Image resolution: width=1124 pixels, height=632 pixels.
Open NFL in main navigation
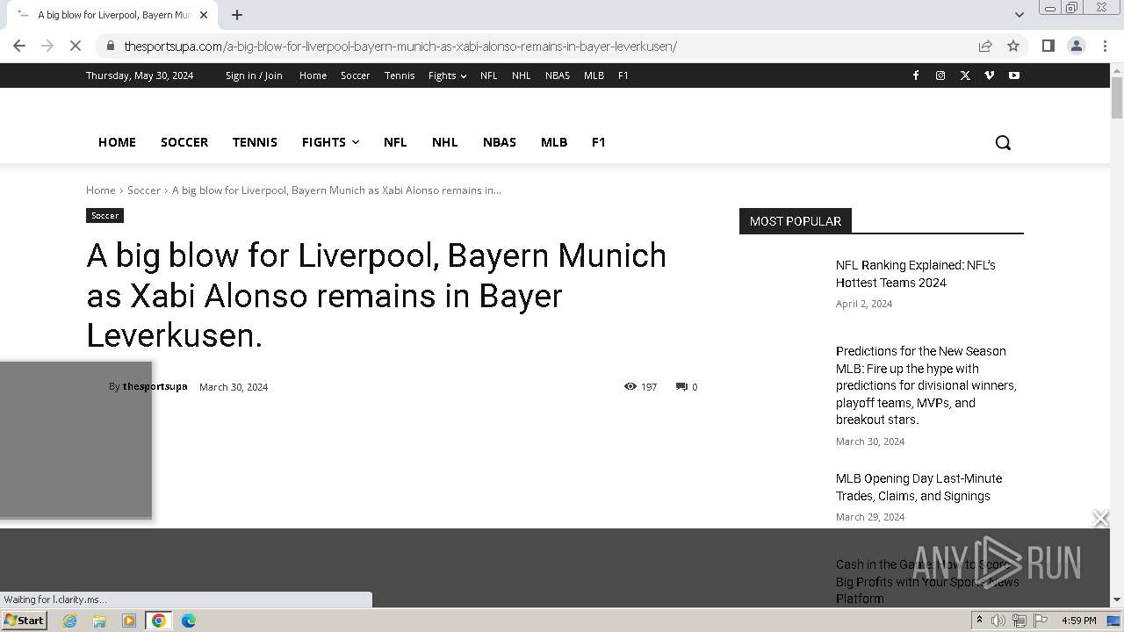(x=395, y=142)
